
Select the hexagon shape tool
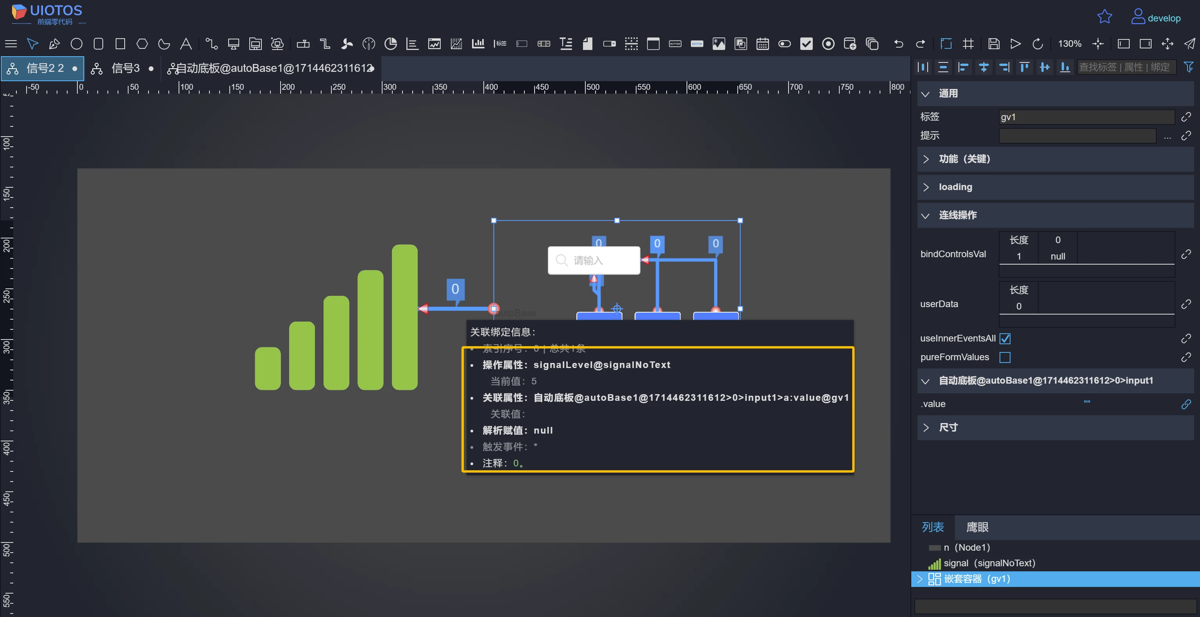tap(142, 44)
